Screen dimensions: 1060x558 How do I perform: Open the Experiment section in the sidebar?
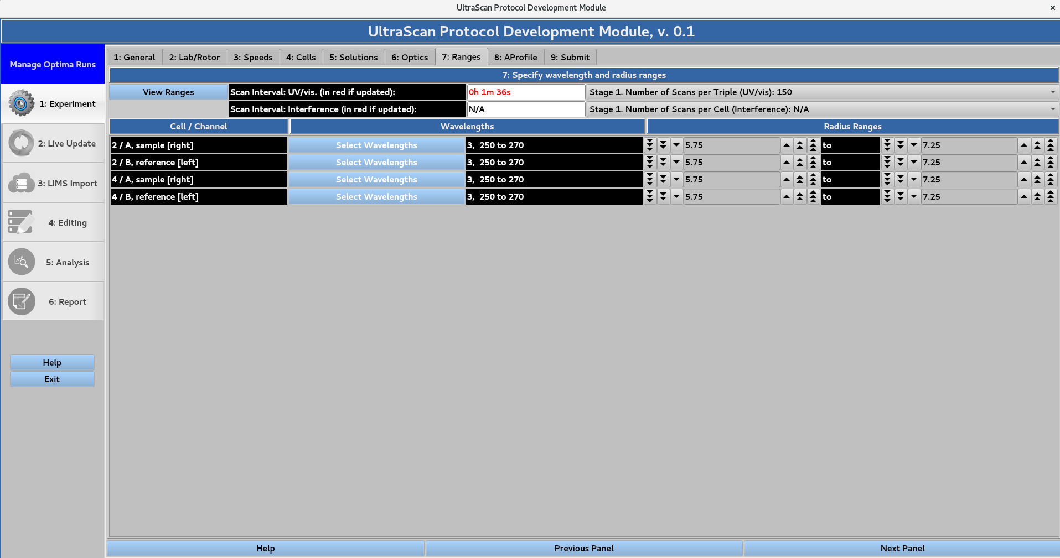pyautogui.click(x=53, y=103)
